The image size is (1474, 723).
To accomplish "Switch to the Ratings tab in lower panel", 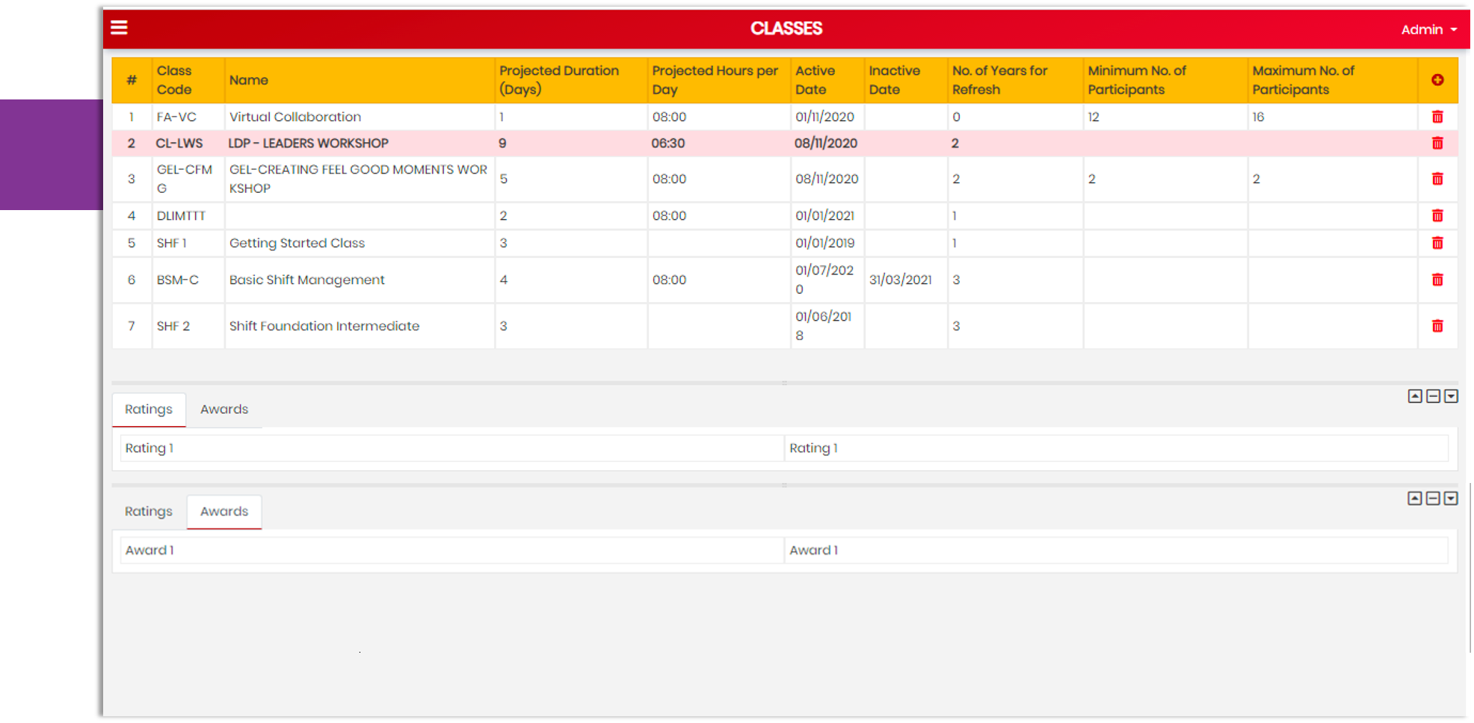I will coord(148,511).
